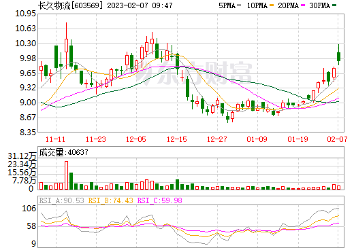Click the magenta 20PMA legend color swatch
This screenshot has height=248, width=354.
click(x=303, y=5)
